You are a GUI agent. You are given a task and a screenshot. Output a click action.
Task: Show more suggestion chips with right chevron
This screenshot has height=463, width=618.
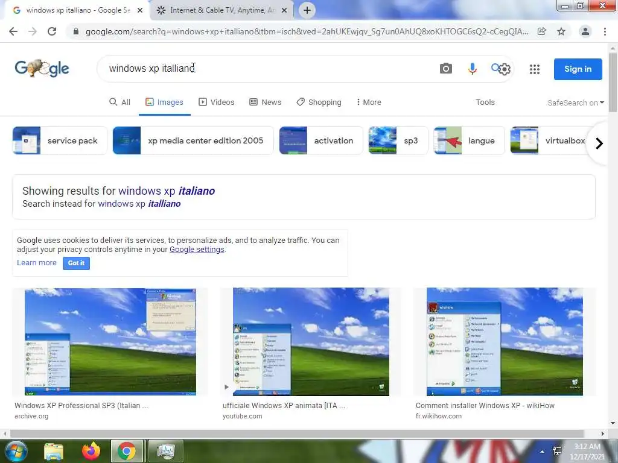599,143
